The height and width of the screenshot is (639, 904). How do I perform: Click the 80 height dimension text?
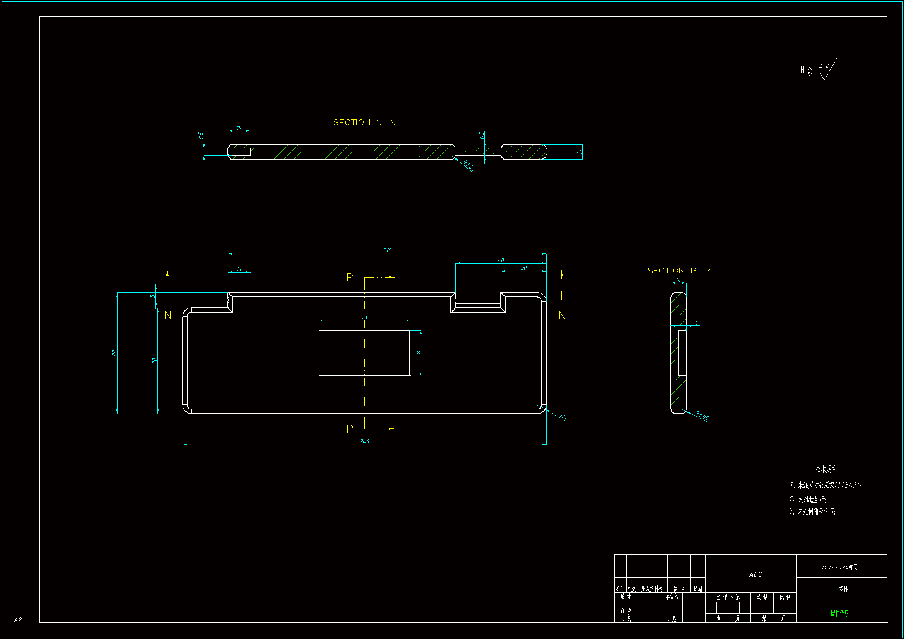[x=114, y=353]
